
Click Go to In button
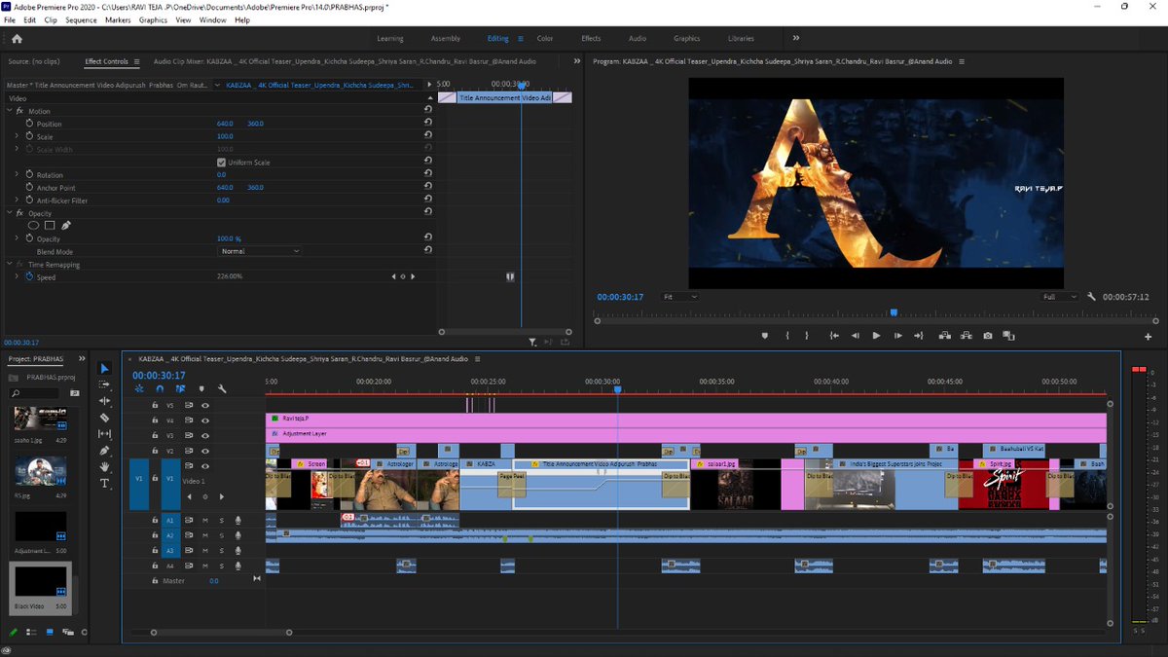[834, 336]
